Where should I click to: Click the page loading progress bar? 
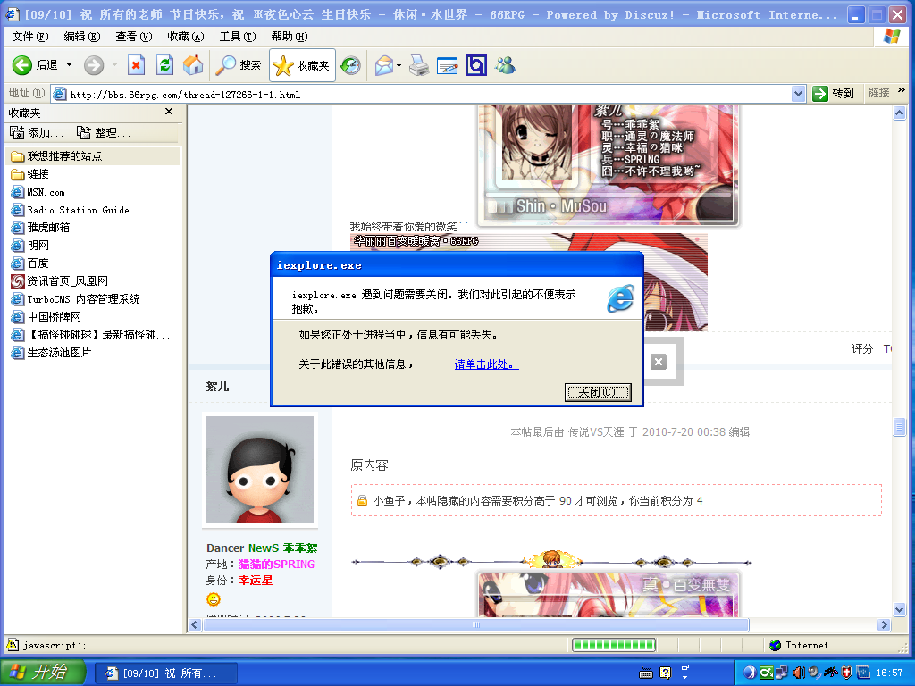614,645
